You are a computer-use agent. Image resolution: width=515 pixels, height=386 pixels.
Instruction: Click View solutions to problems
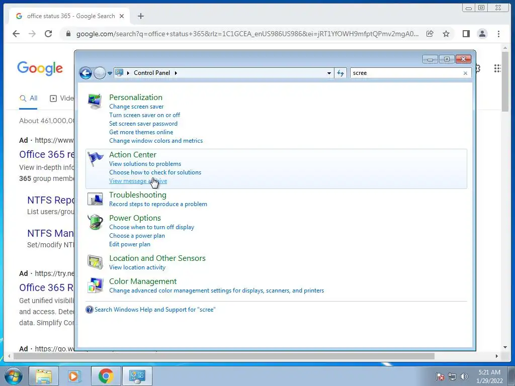click(145, 163)
